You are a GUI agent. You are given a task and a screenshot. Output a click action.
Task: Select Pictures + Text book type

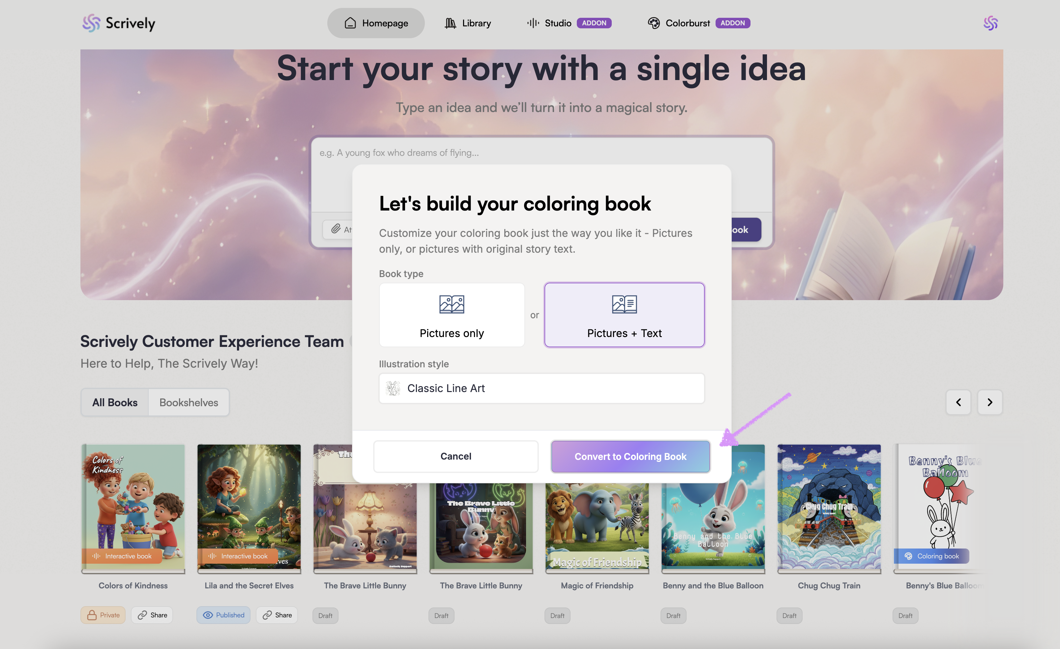624,315
